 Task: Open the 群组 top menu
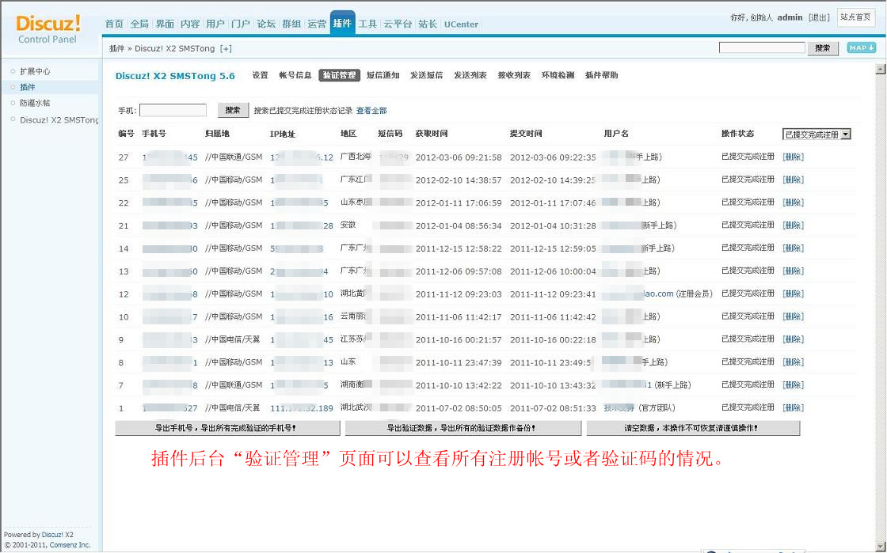[x=291, y=24]
